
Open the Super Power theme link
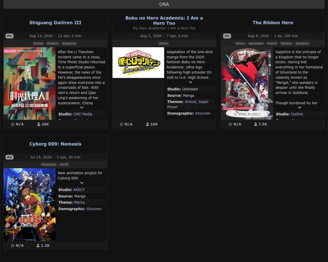188,104
